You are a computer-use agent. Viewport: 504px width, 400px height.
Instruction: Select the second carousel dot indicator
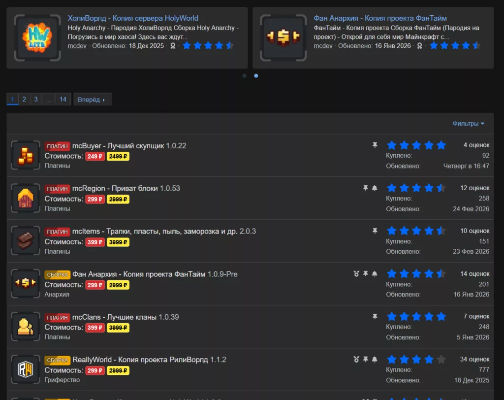coord(256,76)
